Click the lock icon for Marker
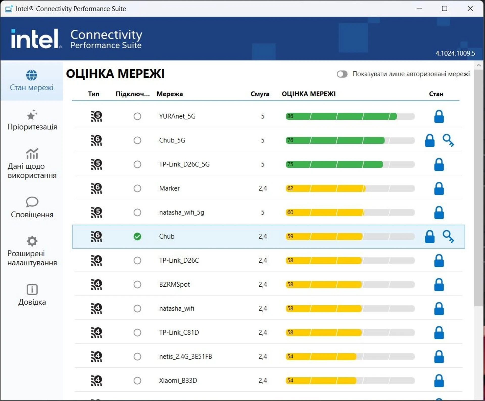The image size is (485, 401). 439,188
